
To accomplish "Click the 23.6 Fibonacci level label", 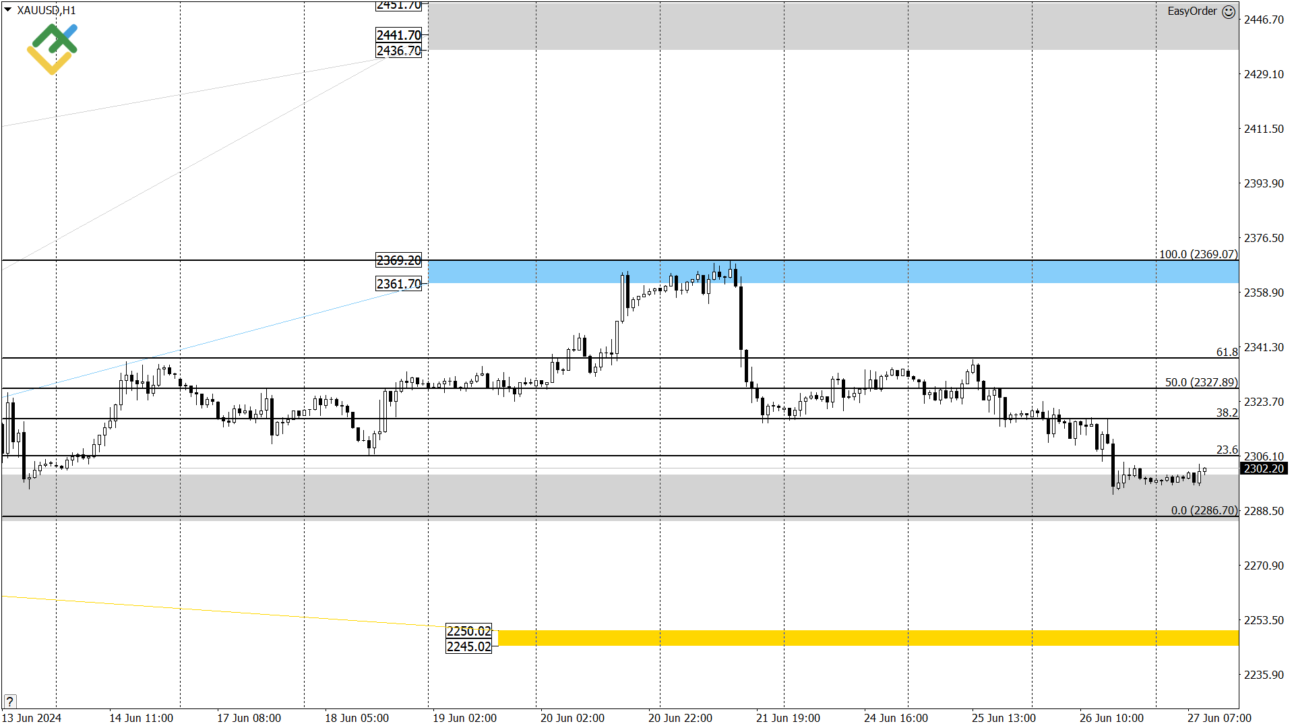I will [x=1227, y=450].
